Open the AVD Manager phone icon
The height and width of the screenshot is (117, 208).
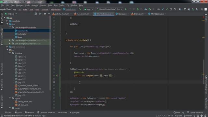193,9
